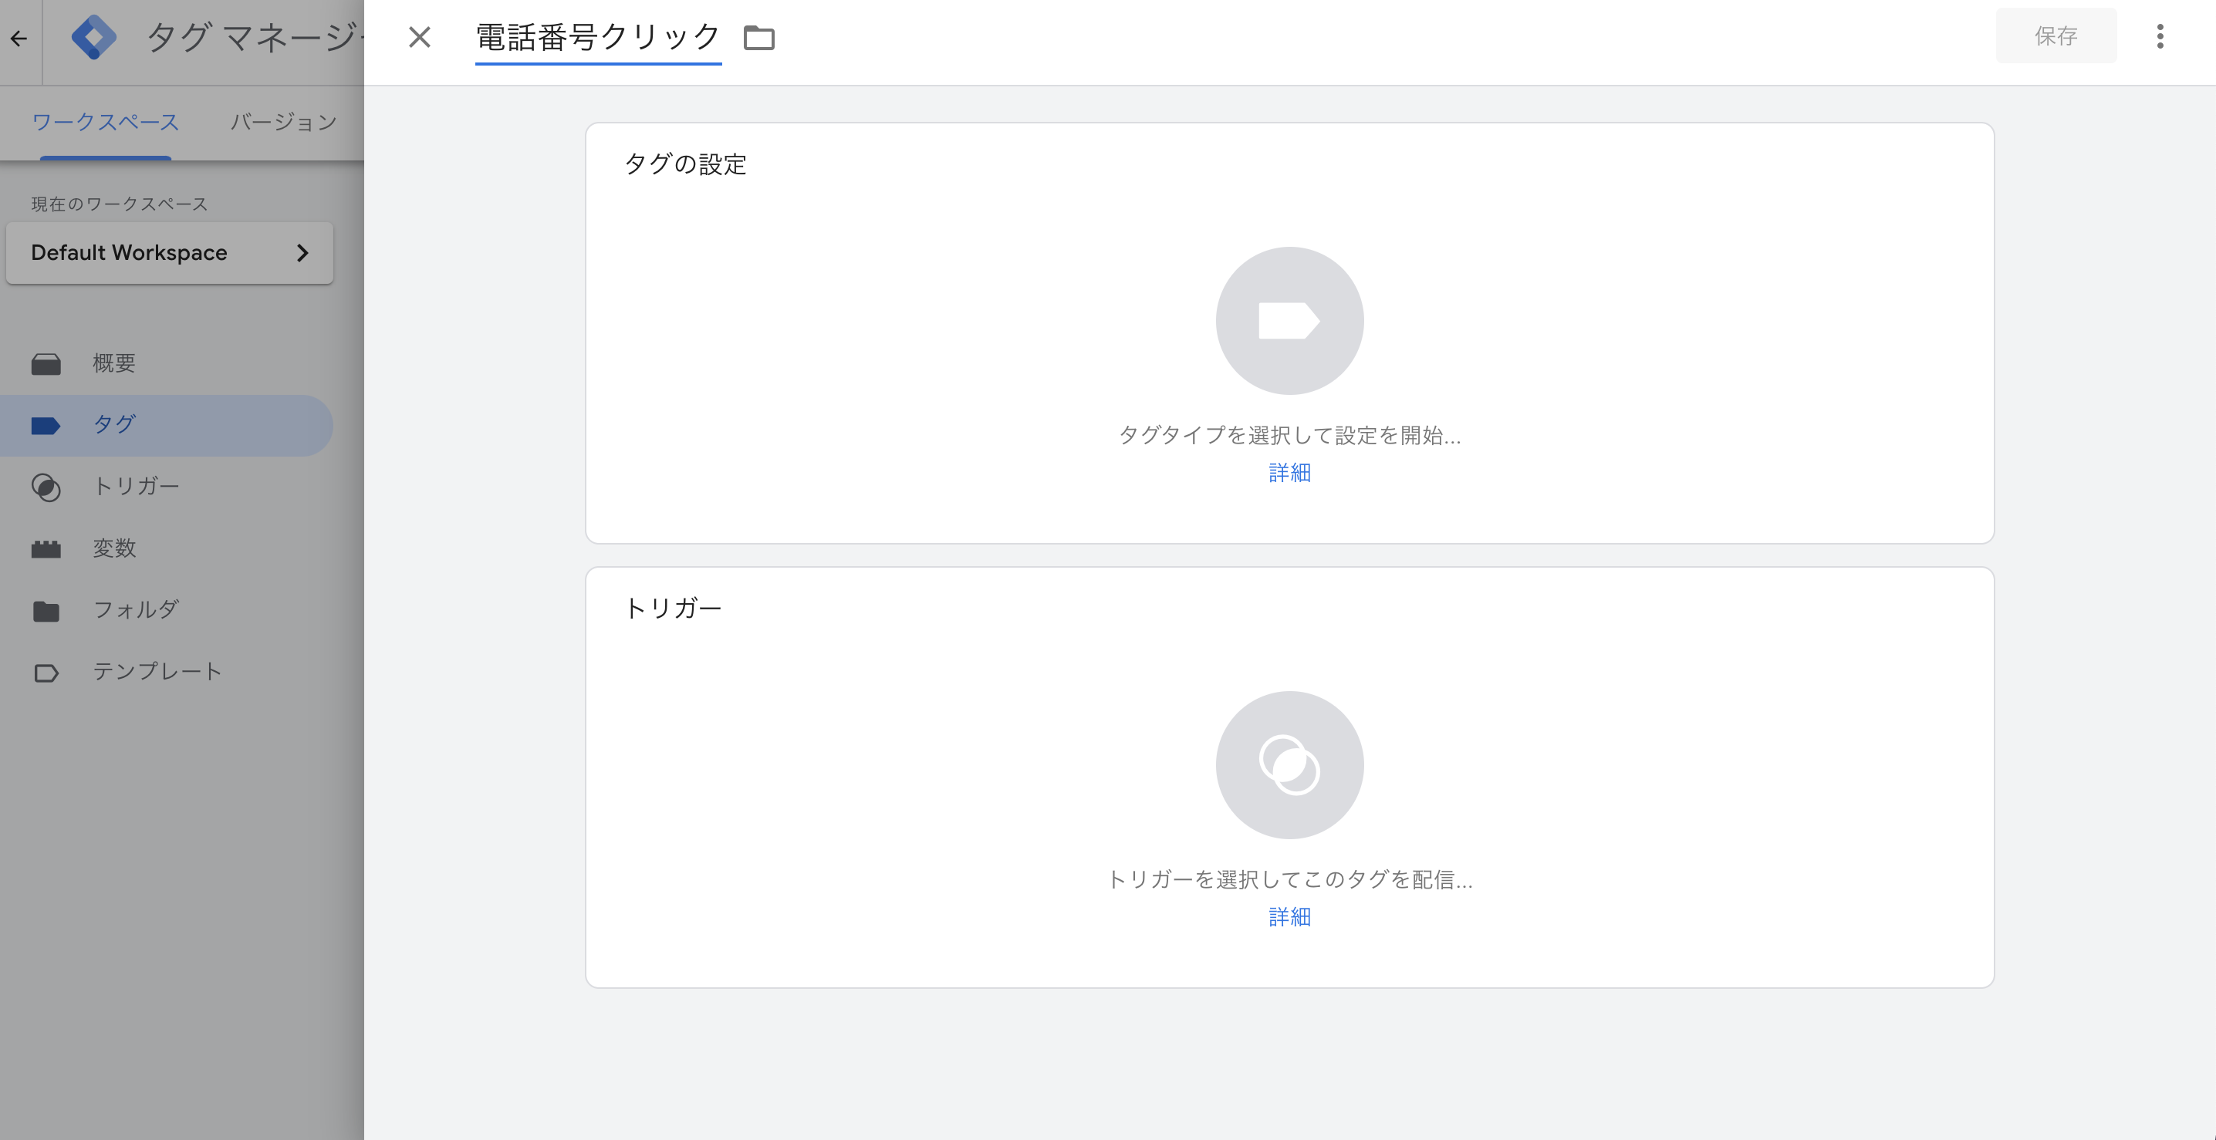Click the tag type placeholder icon

pos(1289,321)
